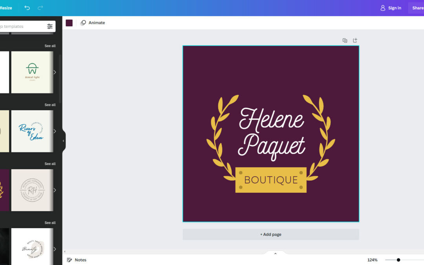Click See all above dental light template

[x=50, y=46]
